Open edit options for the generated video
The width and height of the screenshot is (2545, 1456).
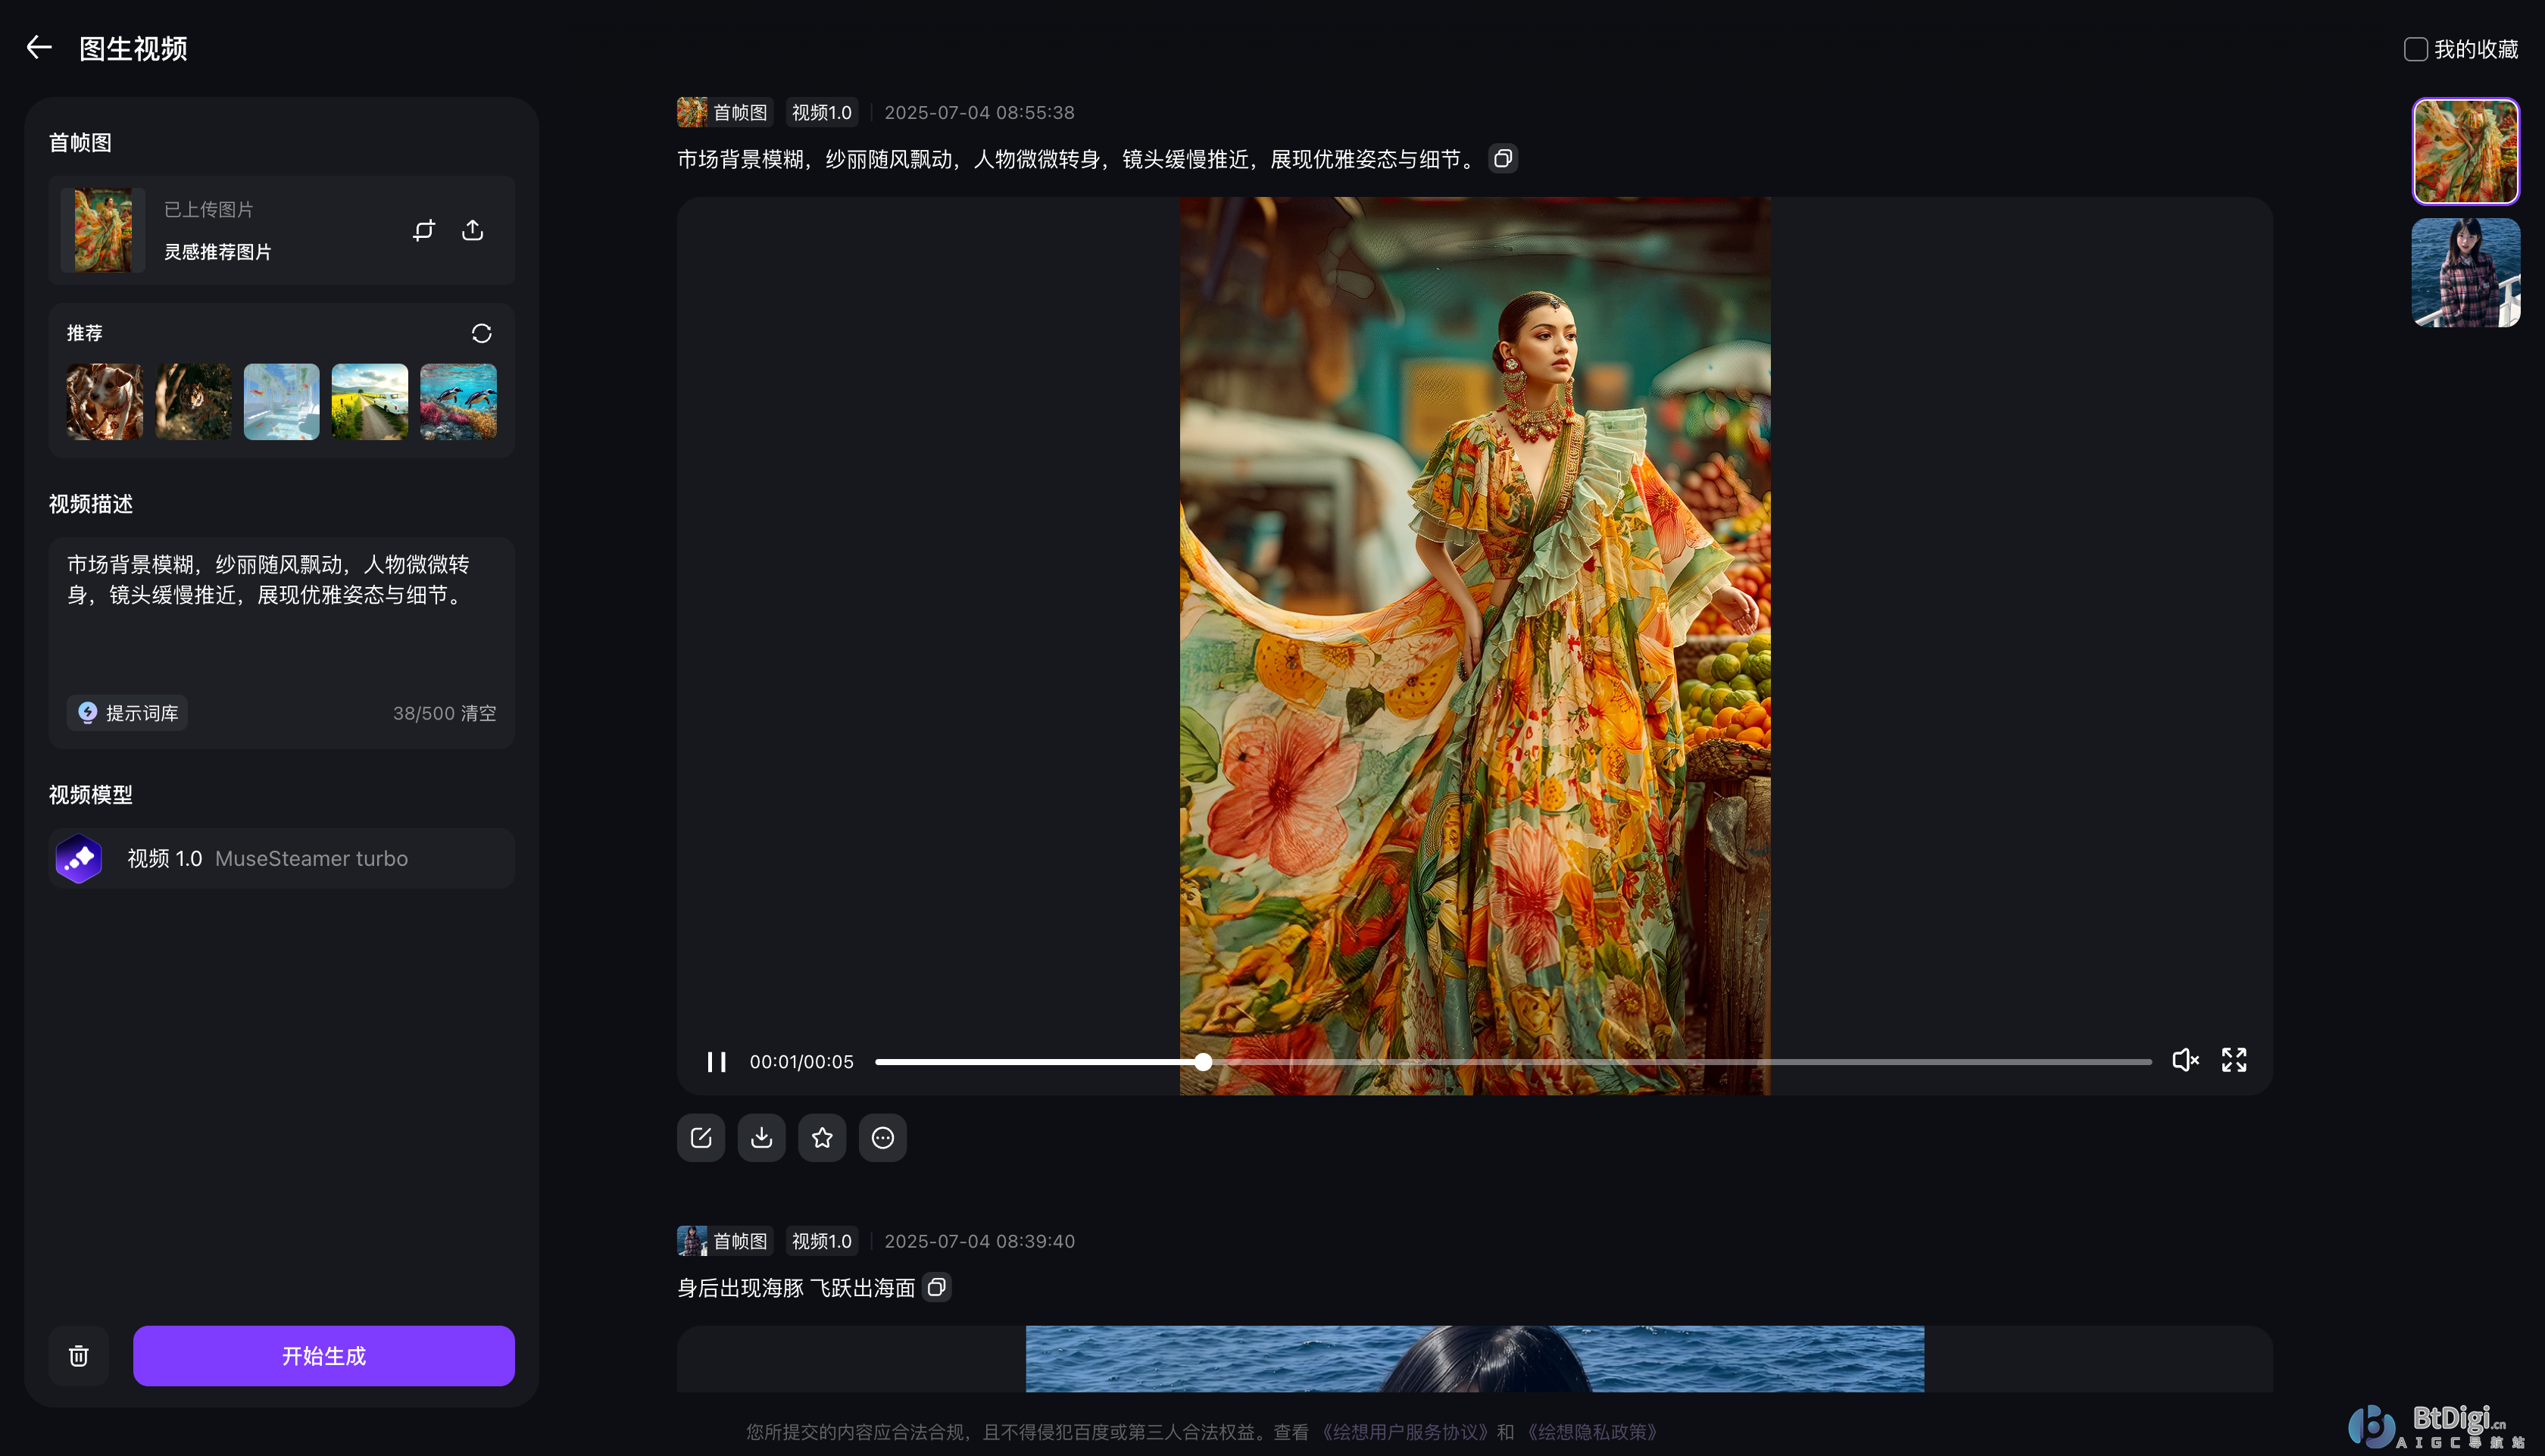tap(701, 1137)
